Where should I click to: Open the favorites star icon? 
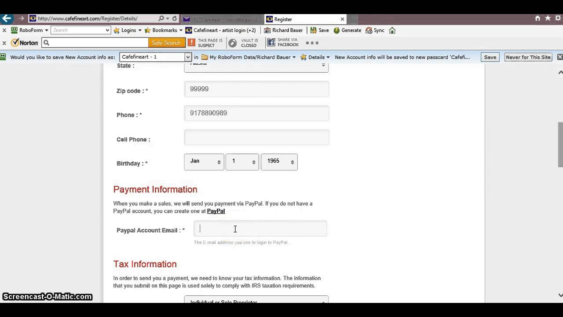pyautogui.click(x=548, y=18)
